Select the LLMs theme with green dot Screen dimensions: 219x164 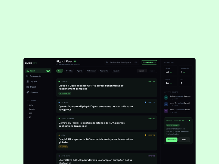pos(31,105)
